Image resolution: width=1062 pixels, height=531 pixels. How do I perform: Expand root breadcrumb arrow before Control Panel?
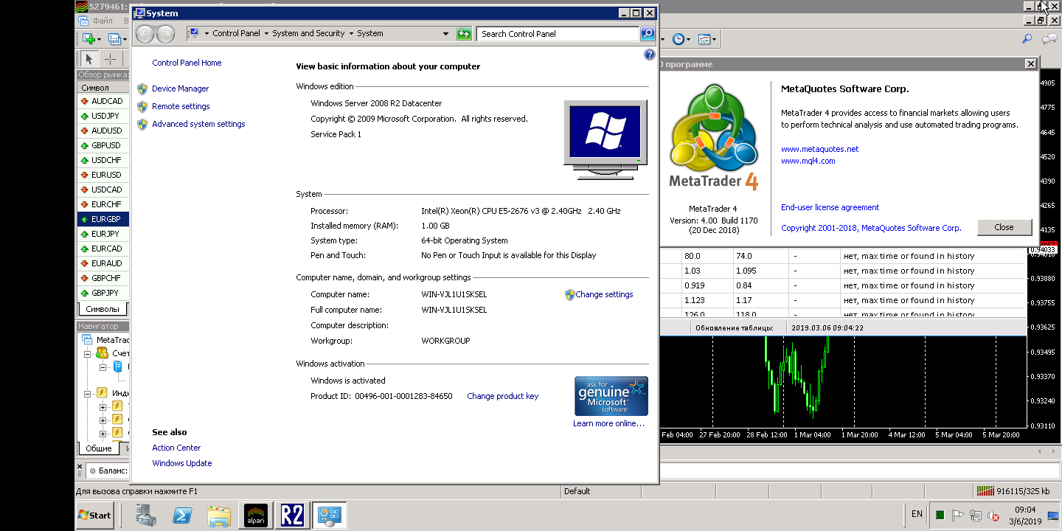pyautogui.click(x=206, y=33)
